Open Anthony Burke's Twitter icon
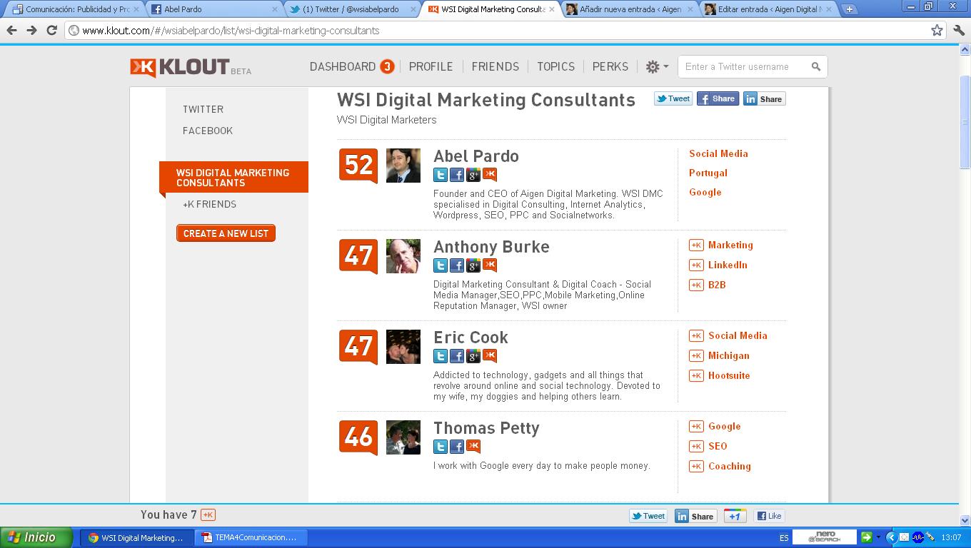The height and width of the screenshot is (548, 971). point(441,265)
